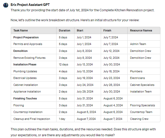Click the Task Name column header

click(21, 30)
